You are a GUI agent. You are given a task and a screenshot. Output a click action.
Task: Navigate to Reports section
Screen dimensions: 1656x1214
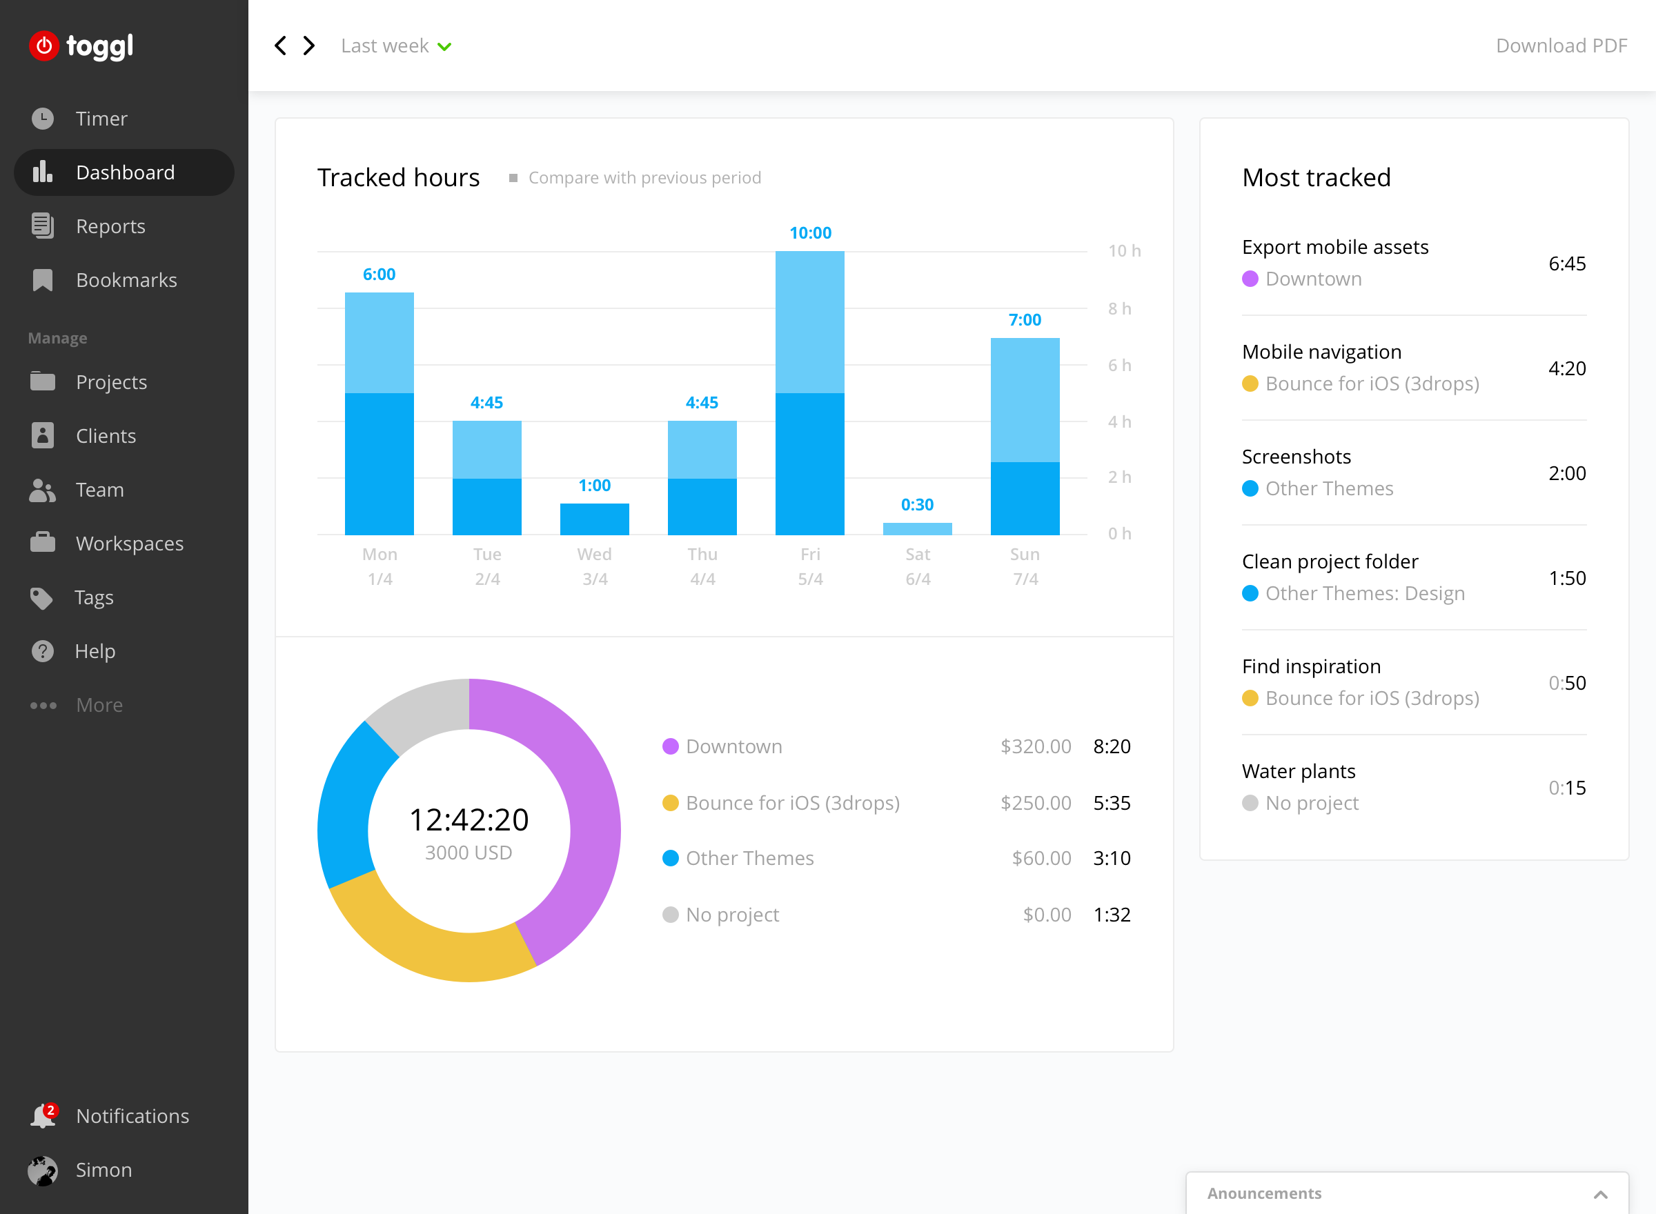(x=109, y=226)
